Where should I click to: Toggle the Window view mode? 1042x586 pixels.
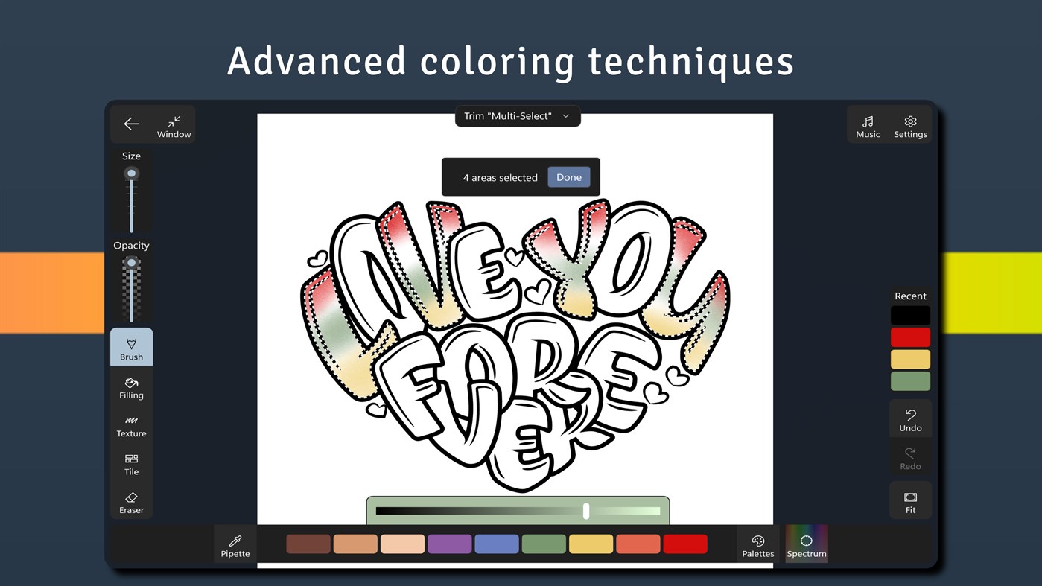click(x=174, y=127)
